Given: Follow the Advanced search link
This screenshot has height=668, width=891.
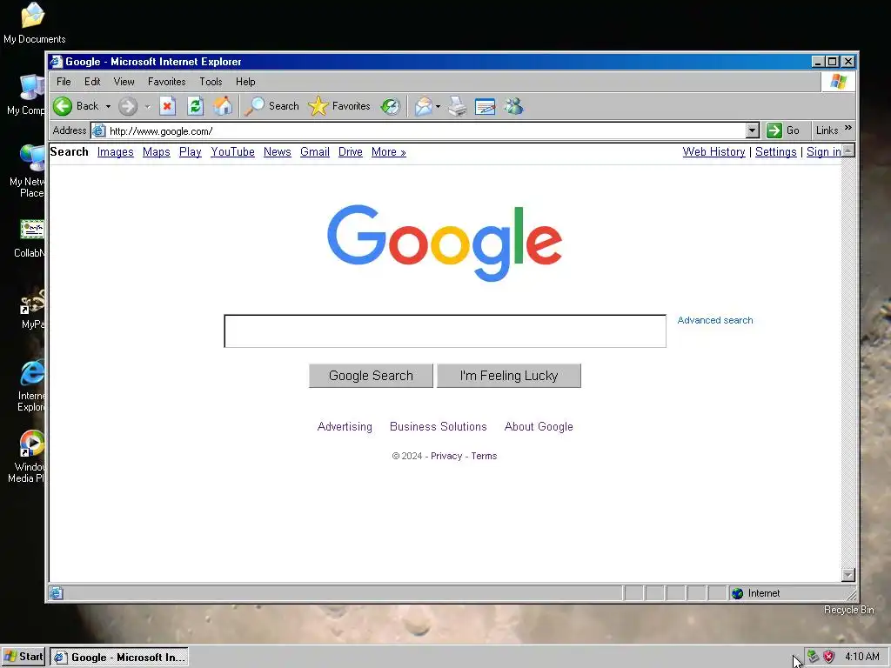Looking at the screenshot, I should [715, 320].
